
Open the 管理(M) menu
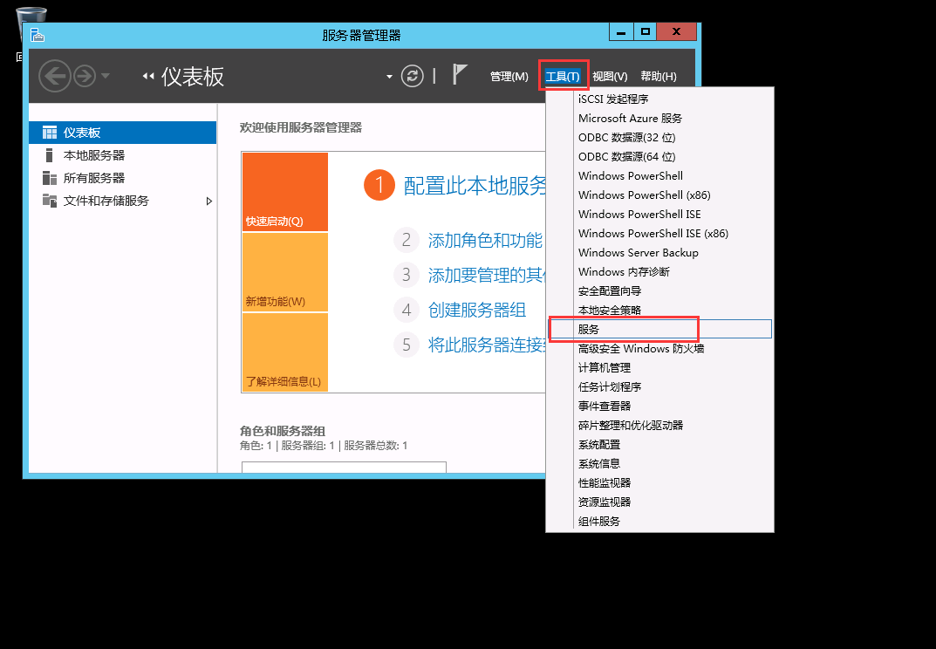509,77
